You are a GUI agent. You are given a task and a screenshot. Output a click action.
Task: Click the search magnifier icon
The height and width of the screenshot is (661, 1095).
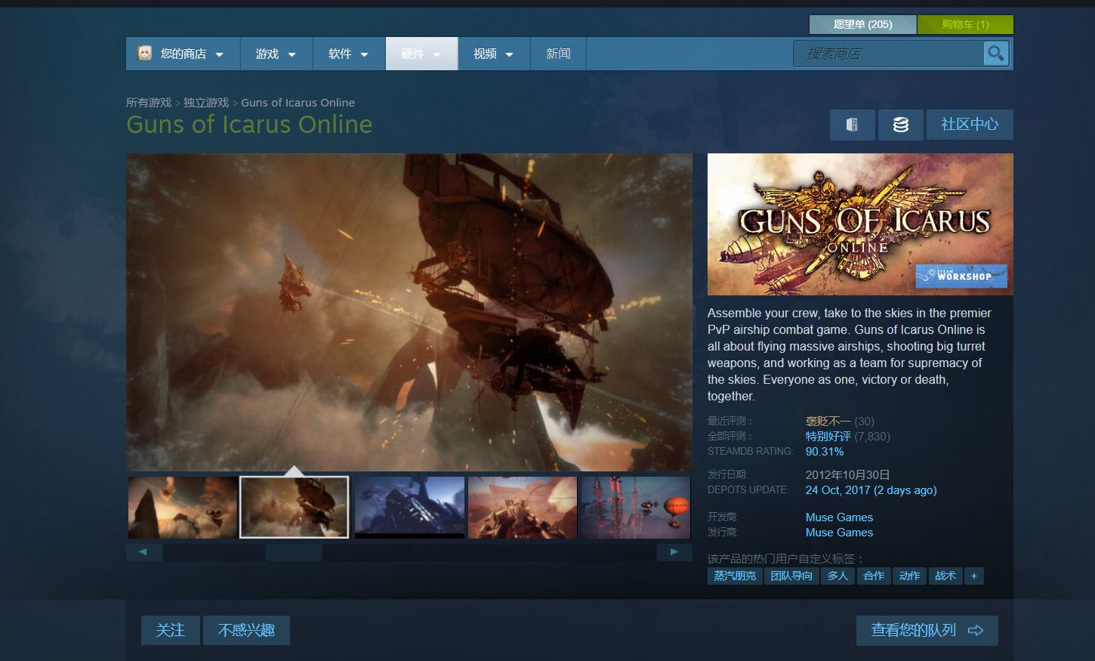click(x=996, y=54)
